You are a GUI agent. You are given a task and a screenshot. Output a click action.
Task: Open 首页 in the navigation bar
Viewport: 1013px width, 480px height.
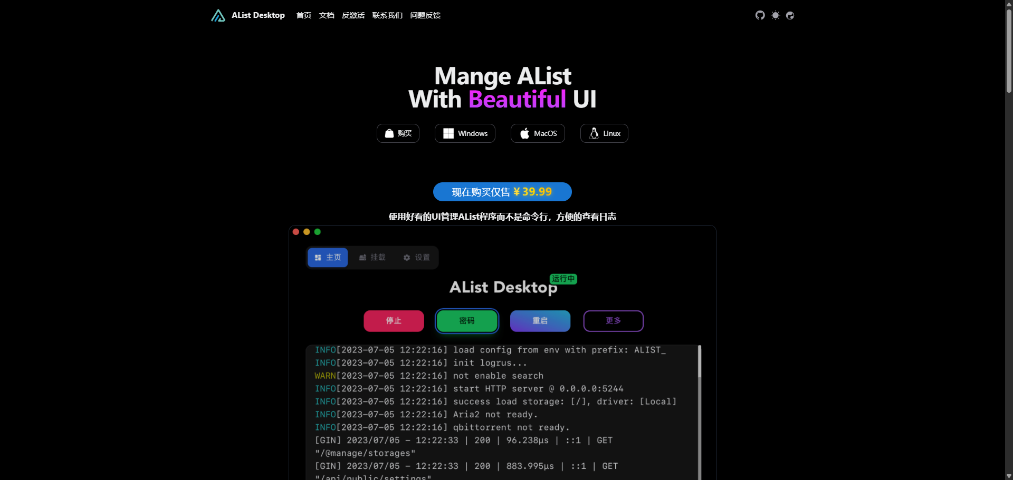(303, 15)
